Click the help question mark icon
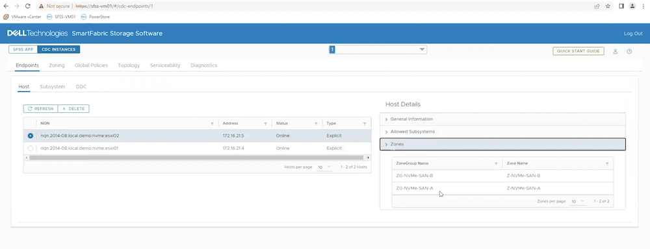 point(629,52)
